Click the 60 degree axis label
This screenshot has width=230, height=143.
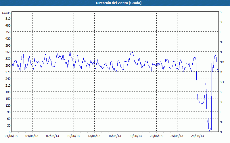tap(9, 119)
